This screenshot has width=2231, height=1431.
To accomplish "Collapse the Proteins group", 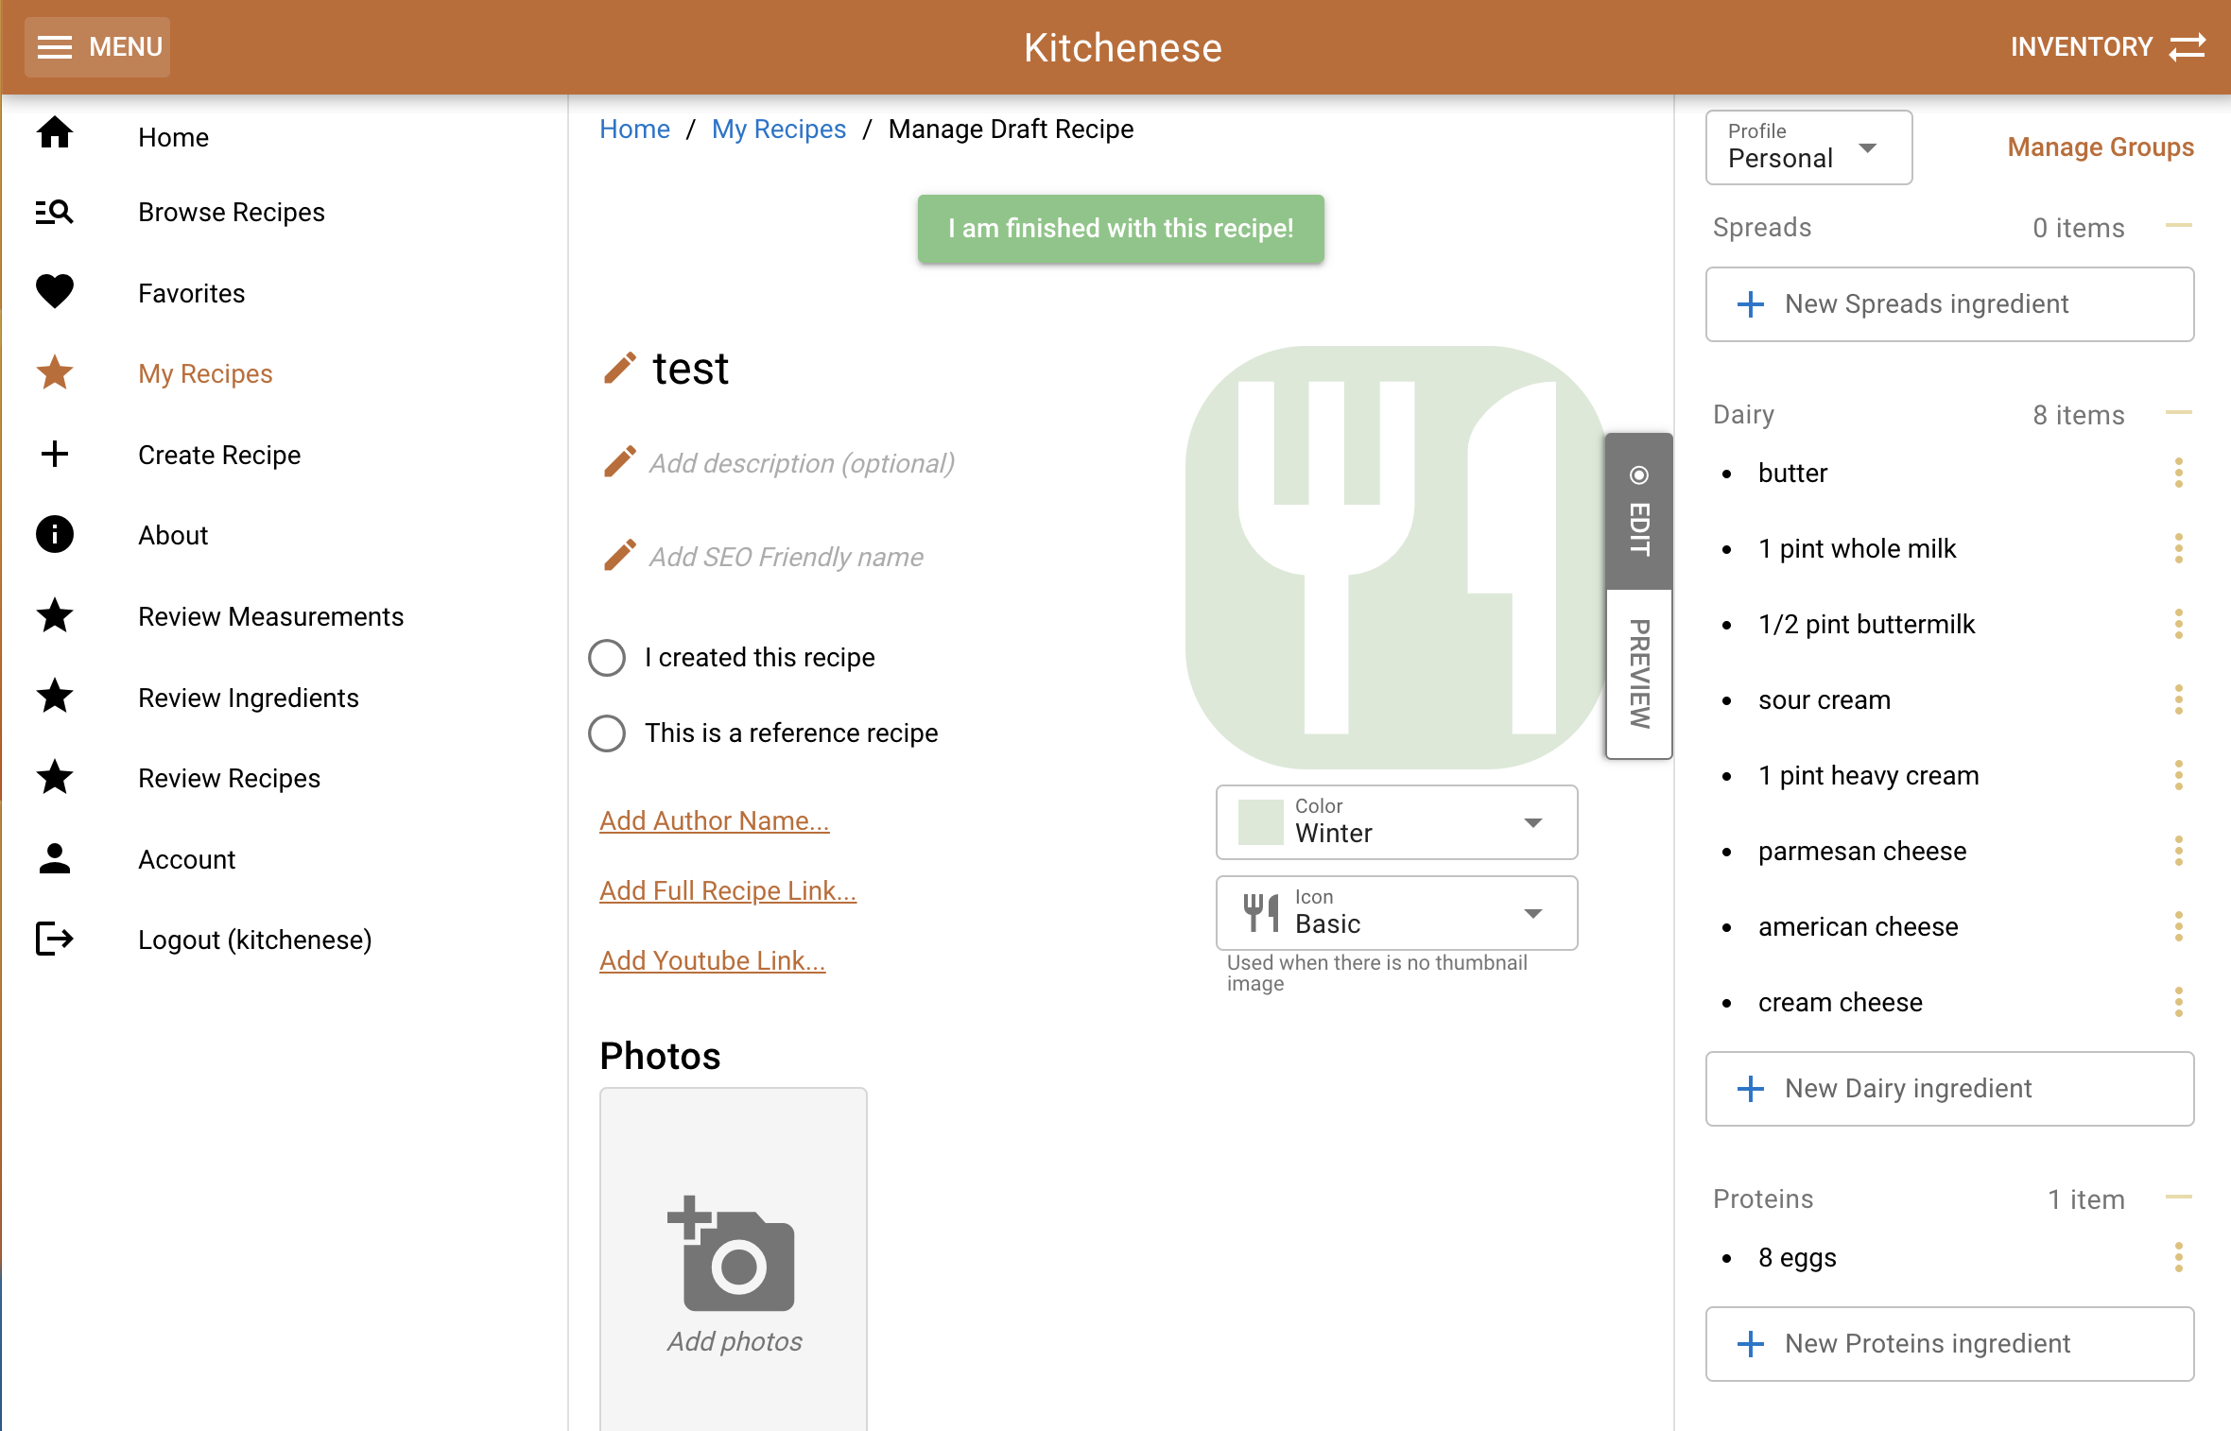I will [2179, 1198].
